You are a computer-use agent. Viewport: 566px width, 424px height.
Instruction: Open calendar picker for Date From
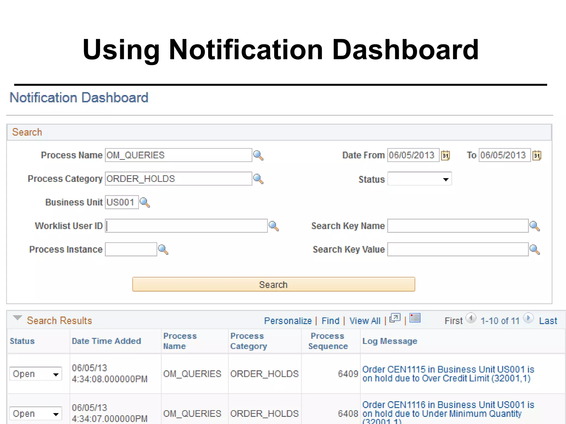pos(445,155)
